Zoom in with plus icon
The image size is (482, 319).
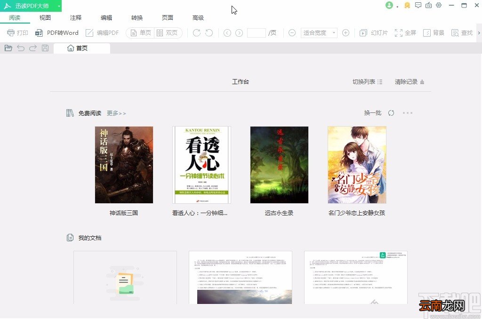[x=346, y=32]
